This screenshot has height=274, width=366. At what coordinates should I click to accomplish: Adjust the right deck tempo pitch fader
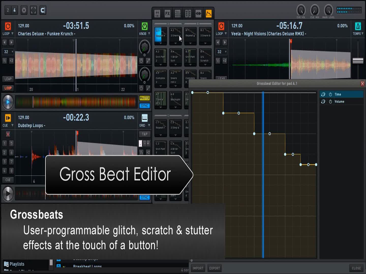(358, 61)
